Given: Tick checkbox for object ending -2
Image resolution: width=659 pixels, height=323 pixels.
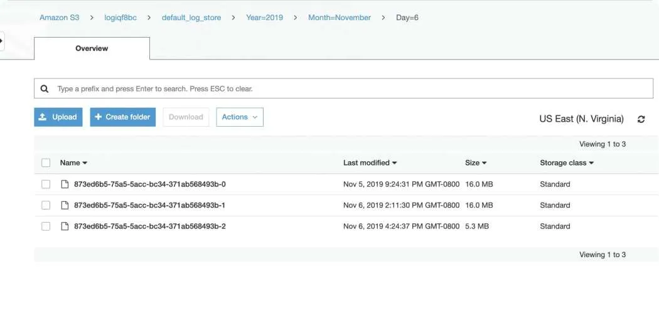Looking at the screenshot, I should (46, 226).
